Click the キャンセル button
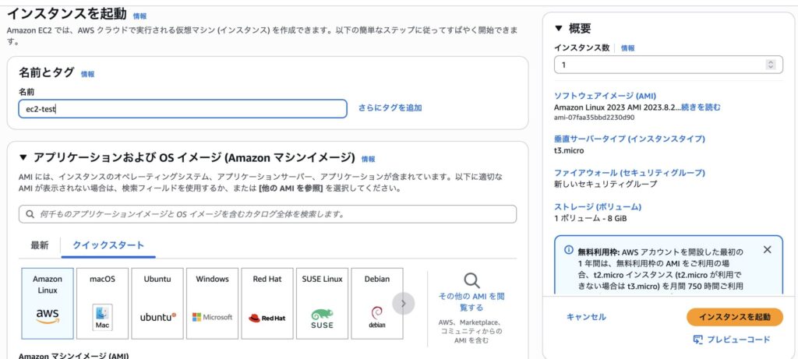This screenshot has width=798, height=359. pos(586,317)
